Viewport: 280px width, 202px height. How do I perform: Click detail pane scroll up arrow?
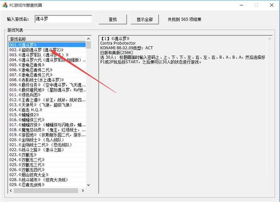270,39
